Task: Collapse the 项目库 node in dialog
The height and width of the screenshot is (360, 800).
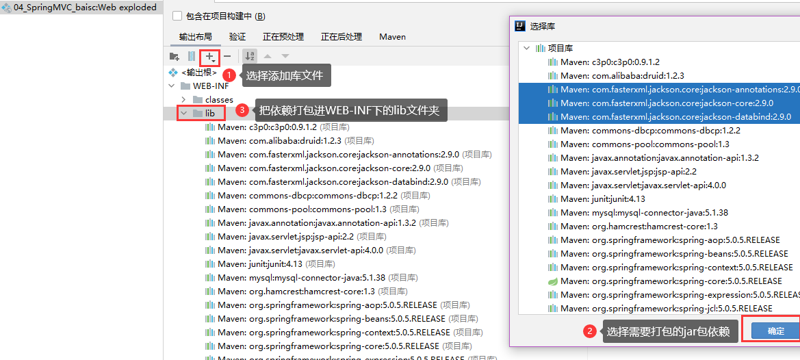Action: pyautogui.click(x=526, y=49)
